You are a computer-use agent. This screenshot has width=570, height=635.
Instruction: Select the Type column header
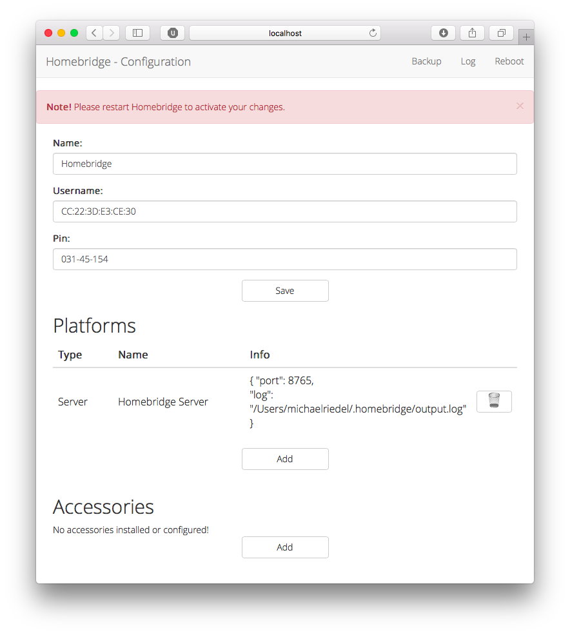(x=70, y=355)
